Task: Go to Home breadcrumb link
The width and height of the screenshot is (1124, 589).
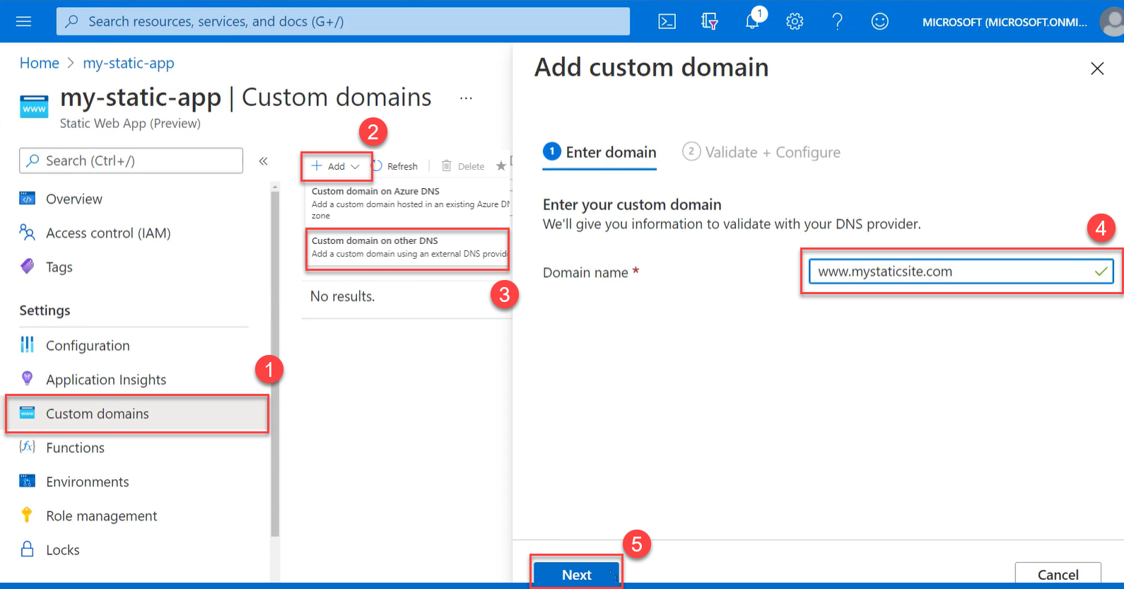Action: pos(40,63)
